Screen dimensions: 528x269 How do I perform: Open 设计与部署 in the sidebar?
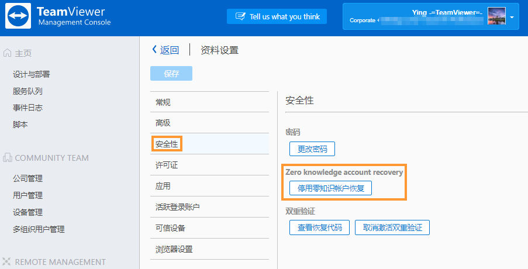[32, 74]
